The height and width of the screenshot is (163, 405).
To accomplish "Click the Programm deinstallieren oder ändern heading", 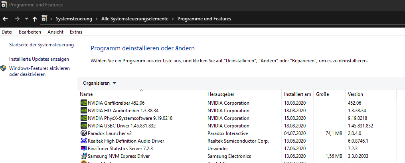I will click(142, 48).
